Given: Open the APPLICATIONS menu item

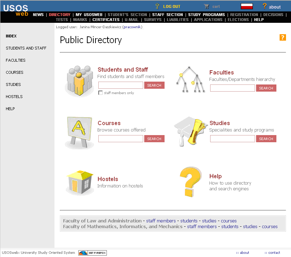Looking at the screenshot, I should click(x=208, y=20).
